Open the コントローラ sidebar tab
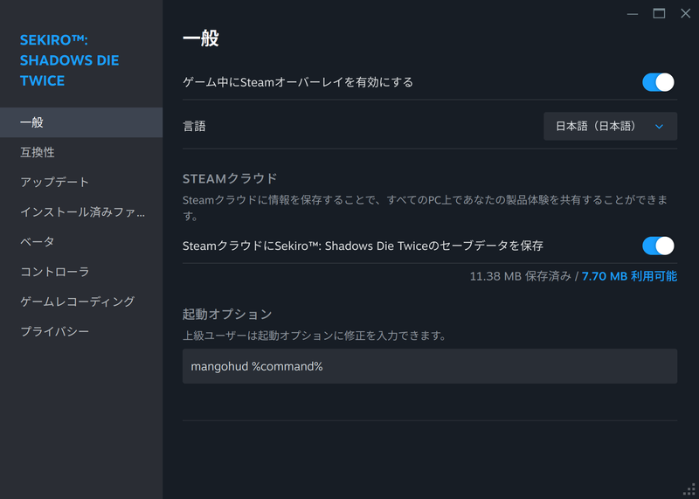The width and height of the screenshot is (699, 499). click(x=81, y=272)
